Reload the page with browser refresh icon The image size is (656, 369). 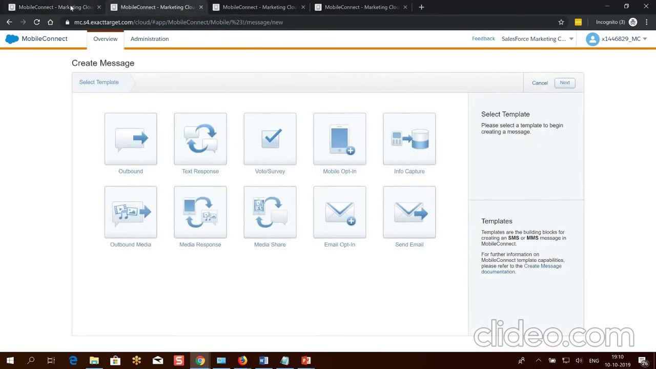point(37,22)
